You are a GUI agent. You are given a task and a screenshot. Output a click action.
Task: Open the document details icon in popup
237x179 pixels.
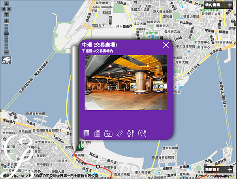[x=97, y=134]
